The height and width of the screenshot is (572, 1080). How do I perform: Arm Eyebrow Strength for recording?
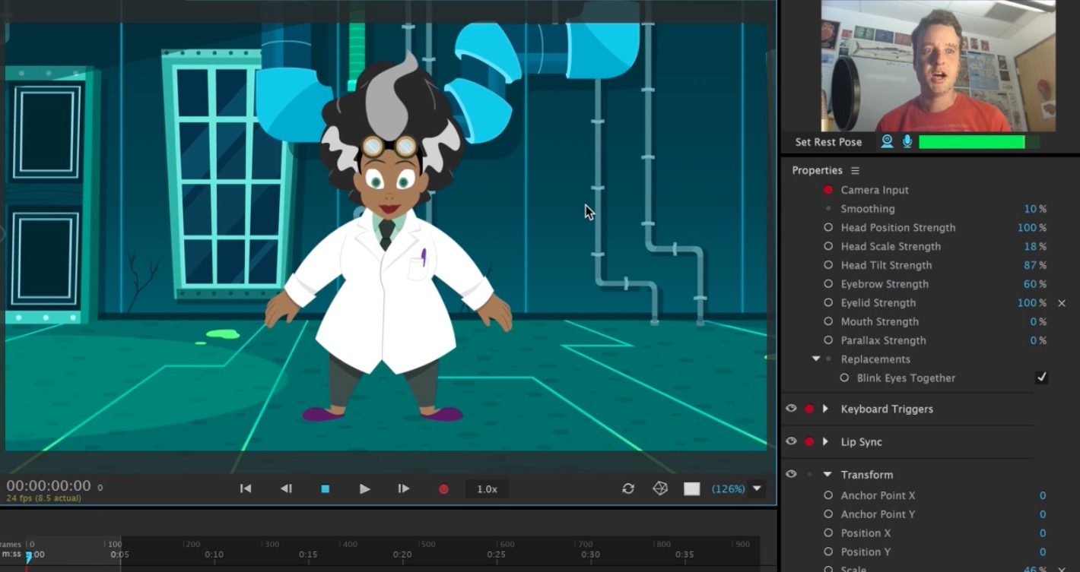coord(828,284)
